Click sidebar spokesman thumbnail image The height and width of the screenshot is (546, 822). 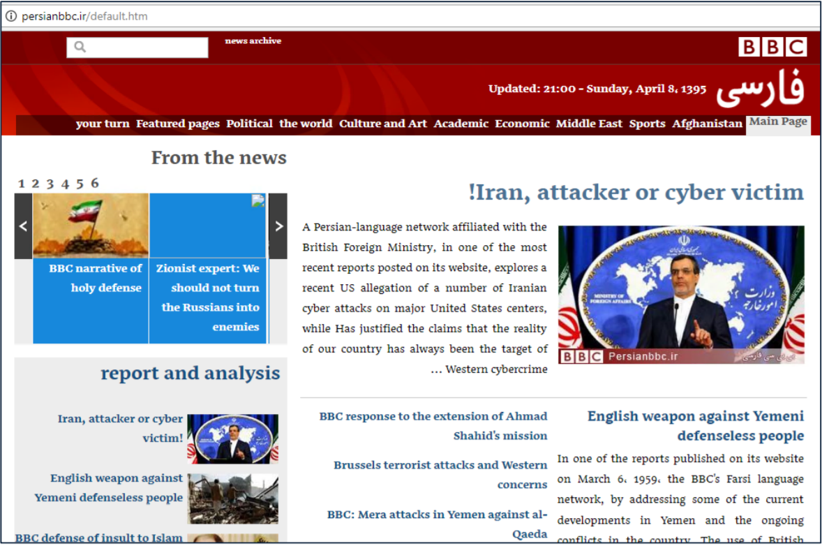pyautogui.click(x=233, y=439)
